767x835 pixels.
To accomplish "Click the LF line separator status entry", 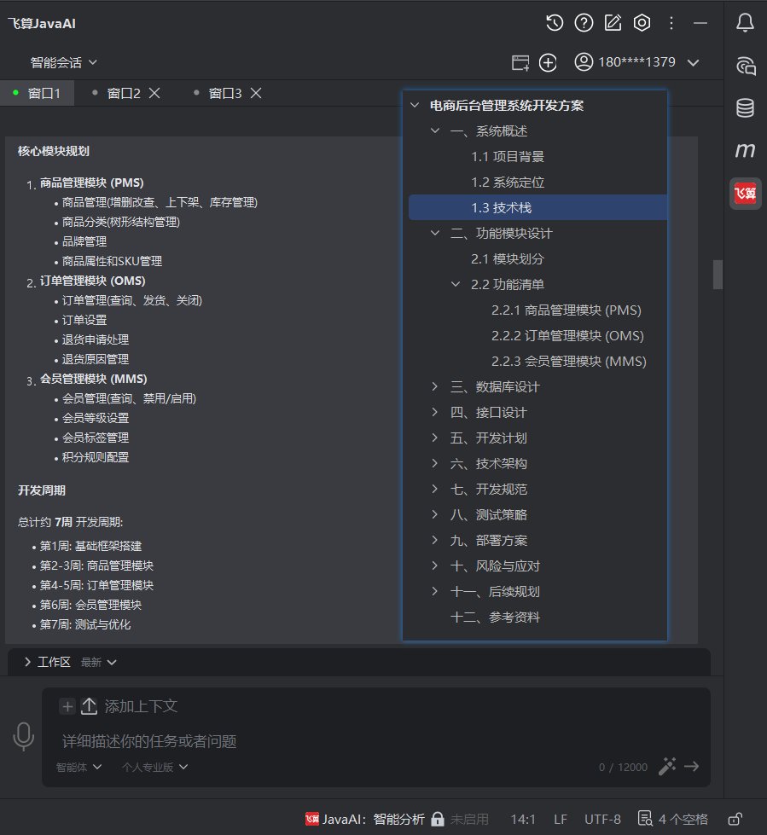I will [561, 819].
